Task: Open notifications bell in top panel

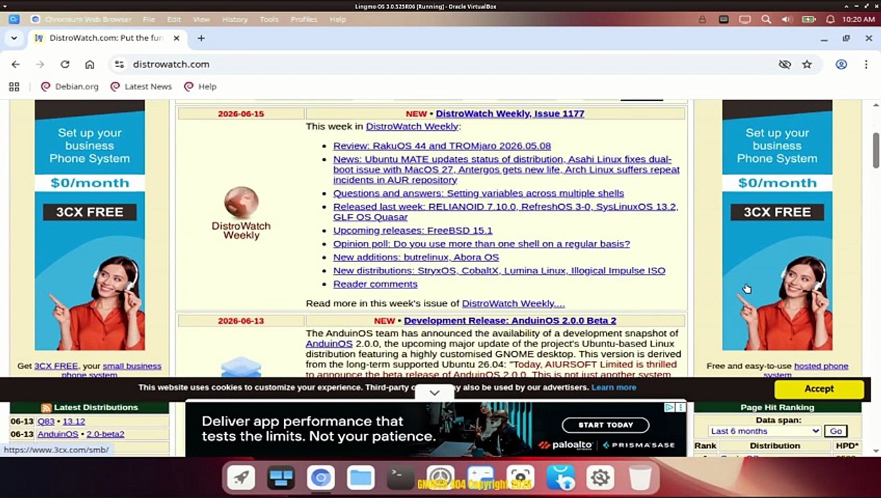Action: tap(830, 19)
